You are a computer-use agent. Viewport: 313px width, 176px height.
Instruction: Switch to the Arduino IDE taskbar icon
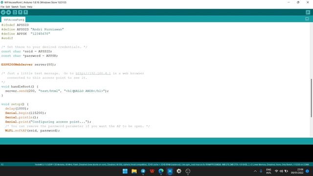(170, 171)
